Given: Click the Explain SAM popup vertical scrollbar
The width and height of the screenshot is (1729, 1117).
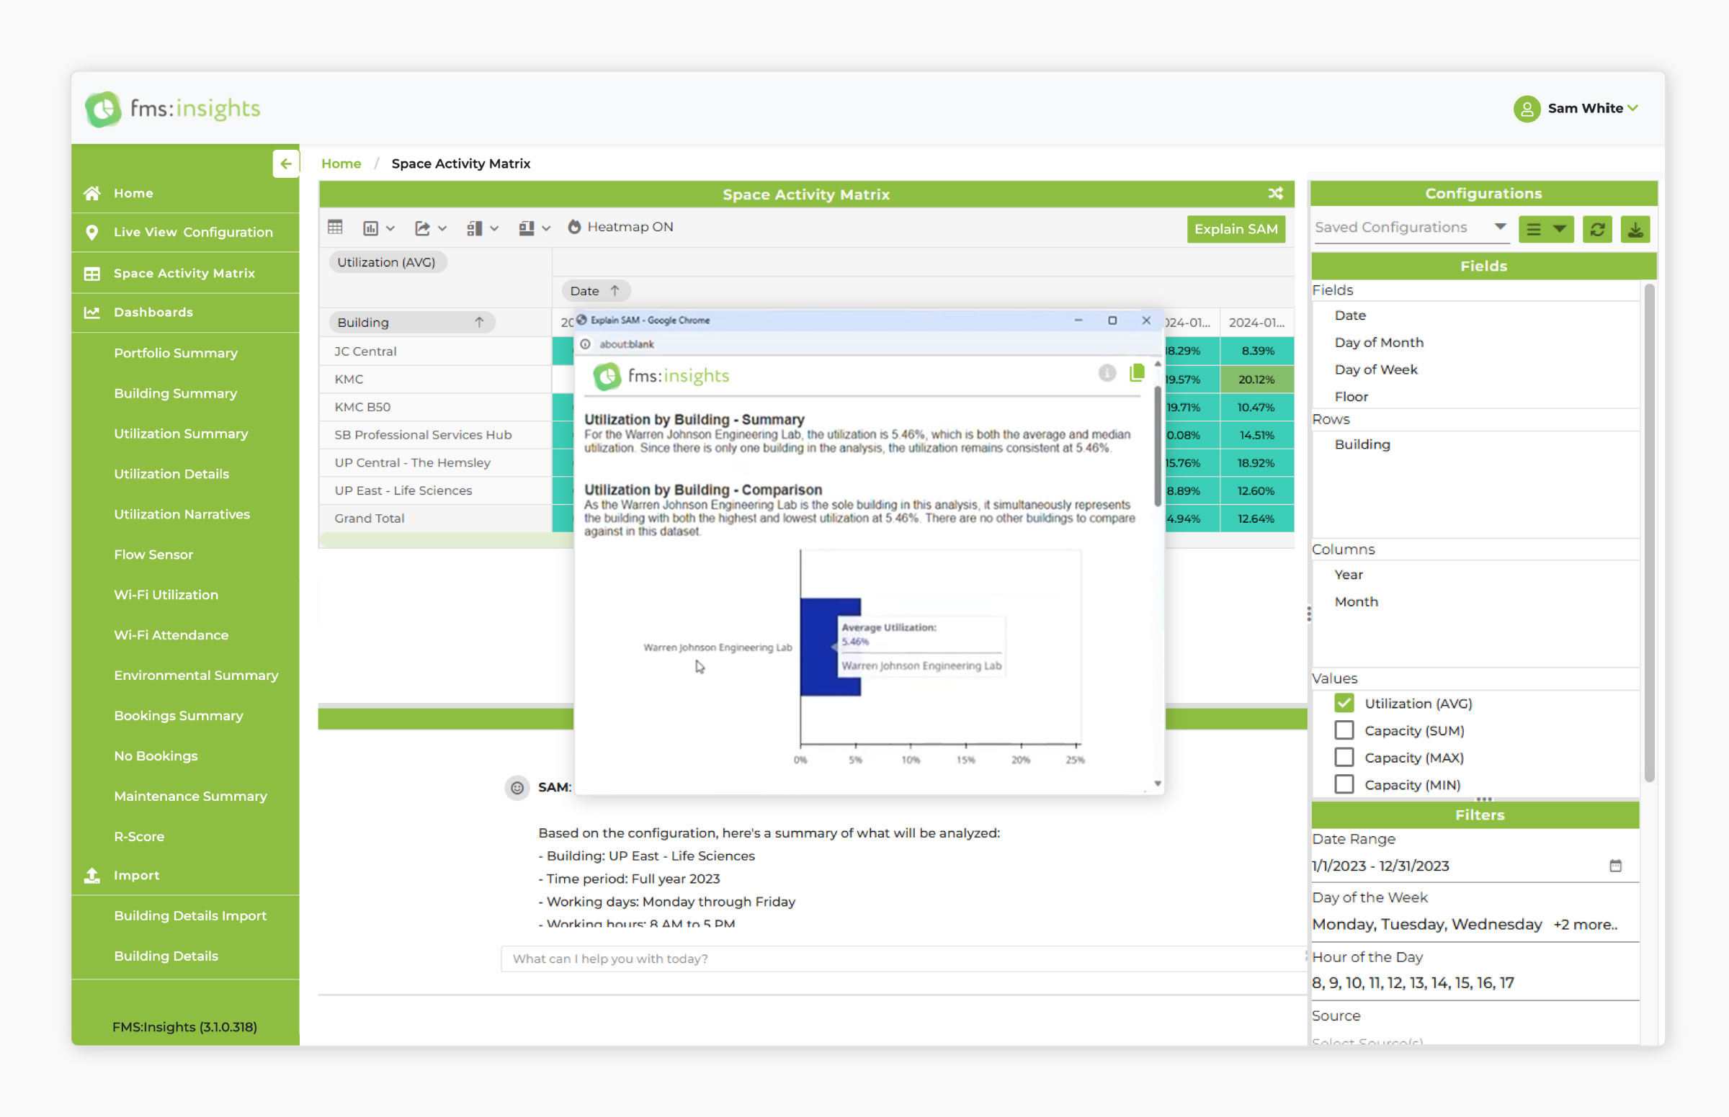Looking at the screenshot, I should click(x=1157, y=447).
